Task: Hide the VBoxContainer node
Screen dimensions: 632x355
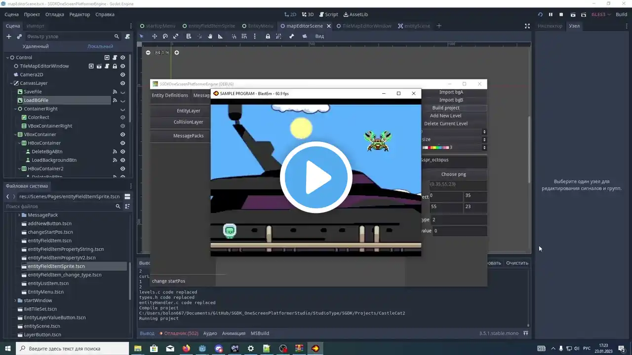Action: coord(123,135)
